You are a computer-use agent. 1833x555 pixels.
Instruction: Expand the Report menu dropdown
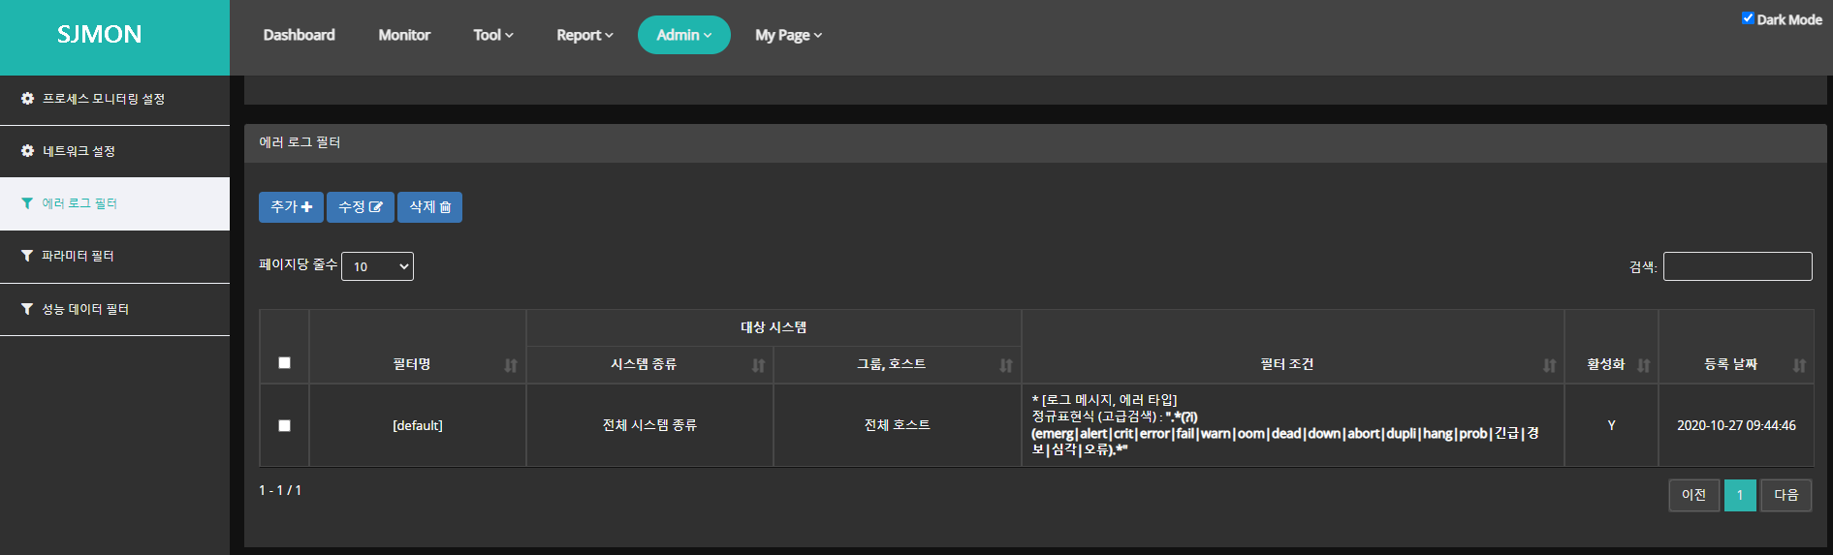tap(585, 35)
